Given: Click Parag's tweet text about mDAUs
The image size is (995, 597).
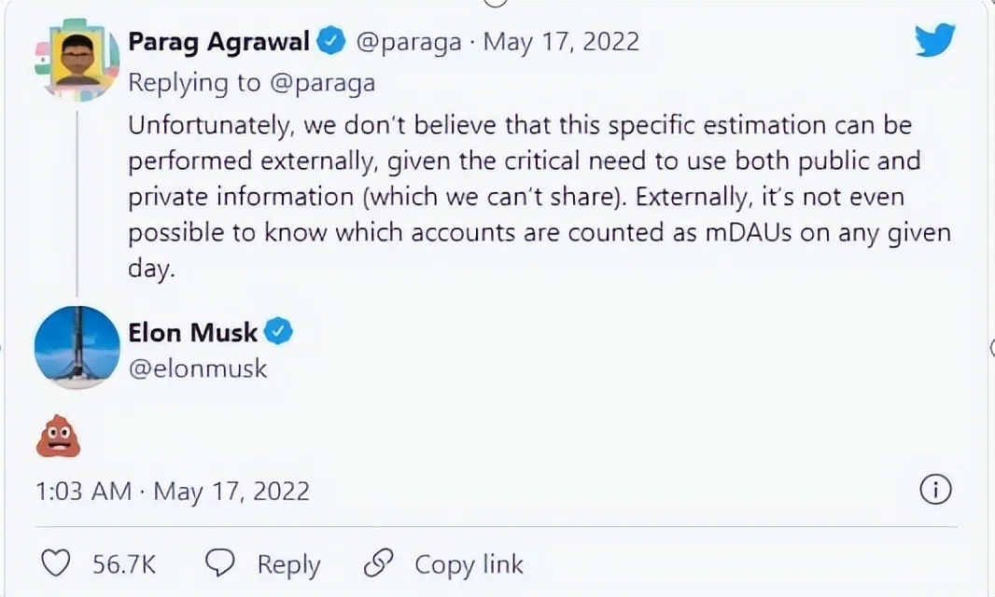Looking at the screenshot, I should pos(523,196).
